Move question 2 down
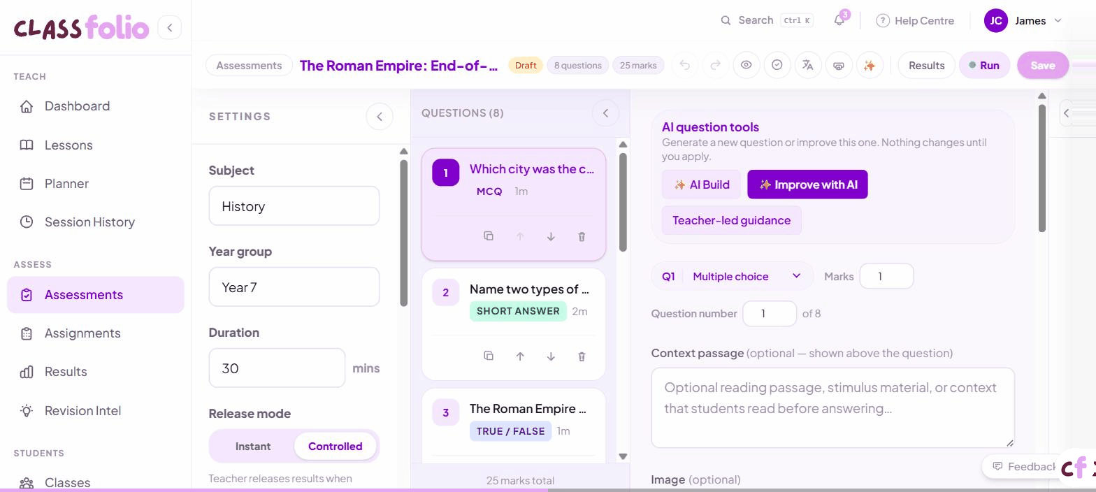This screenshot has width=1096, height=492. click(551, 356)
